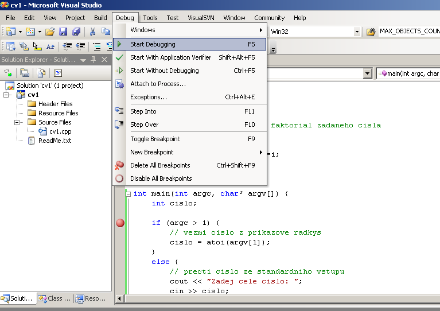Choose Start With Application Verifier
Image resolution: width=440 pixels, height=311 pixels.
click(190, 57)
